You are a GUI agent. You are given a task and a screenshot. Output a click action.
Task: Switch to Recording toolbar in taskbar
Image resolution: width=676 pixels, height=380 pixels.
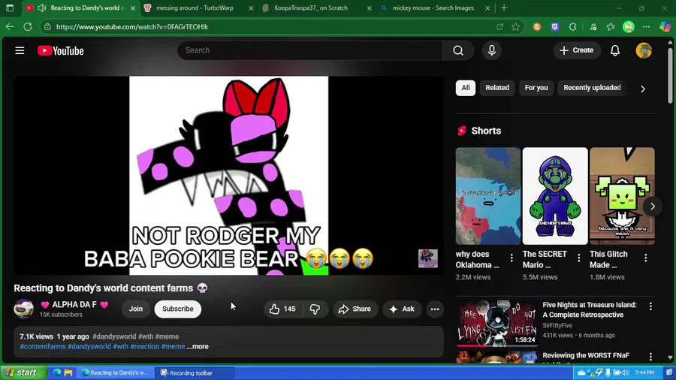coord(195,372)
